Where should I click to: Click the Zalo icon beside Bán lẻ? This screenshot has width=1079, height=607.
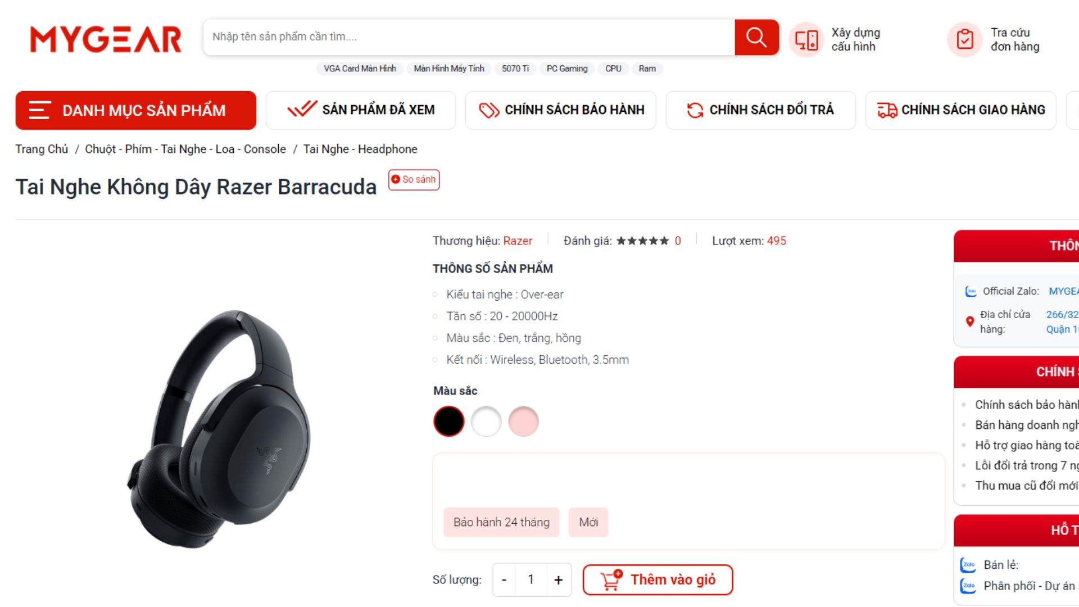(x=968, y=565)
